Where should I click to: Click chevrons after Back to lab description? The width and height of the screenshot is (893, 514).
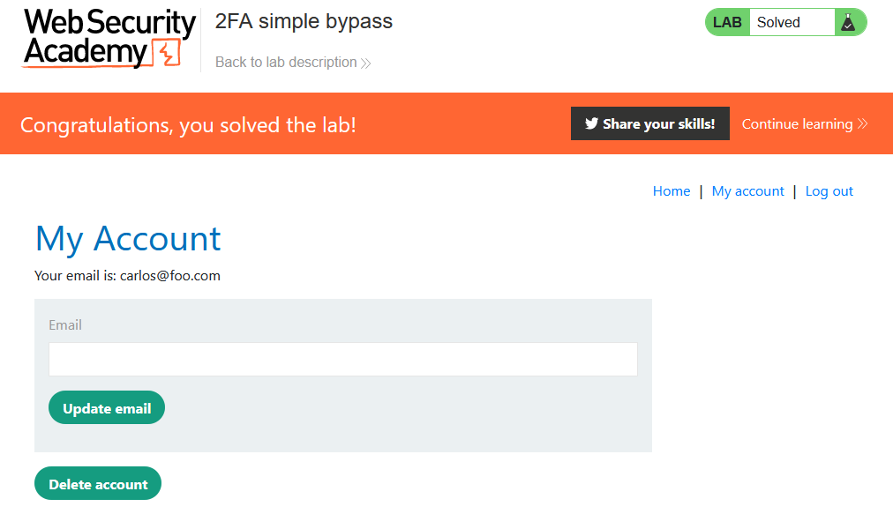point(366,63)
